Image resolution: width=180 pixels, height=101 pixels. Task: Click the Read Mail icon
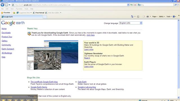(x=144, y=17)
